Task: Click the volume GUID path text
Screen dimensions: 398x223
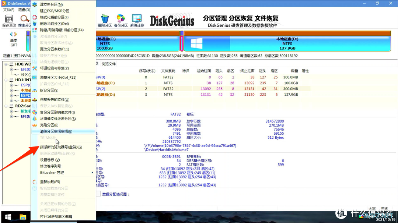Action: click(x=190, y=146)
